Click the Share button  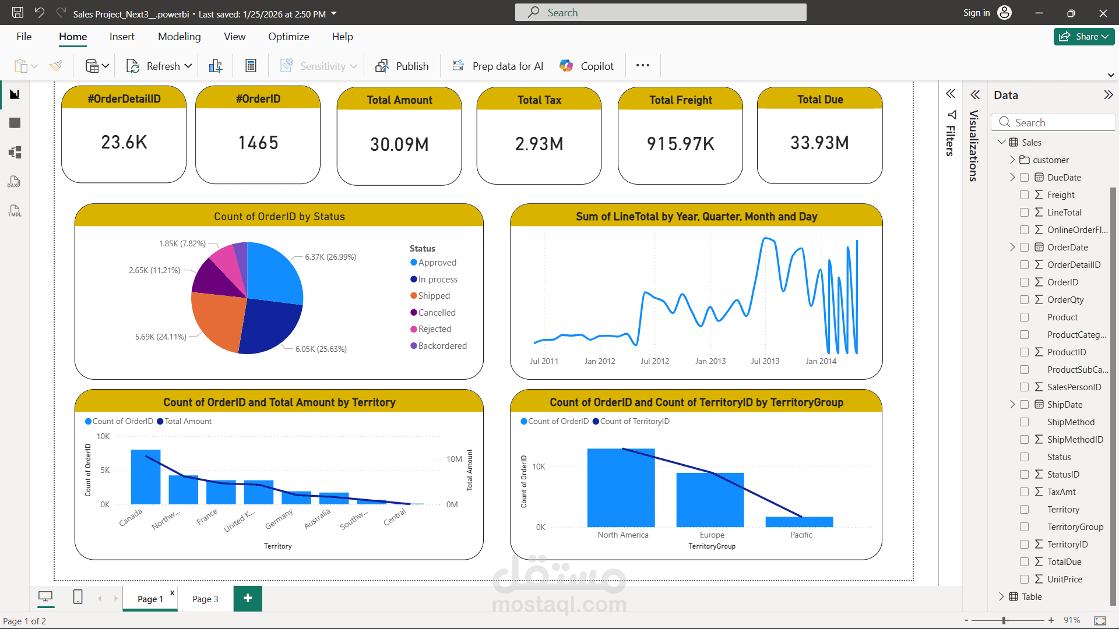(x=1083, y=36)
